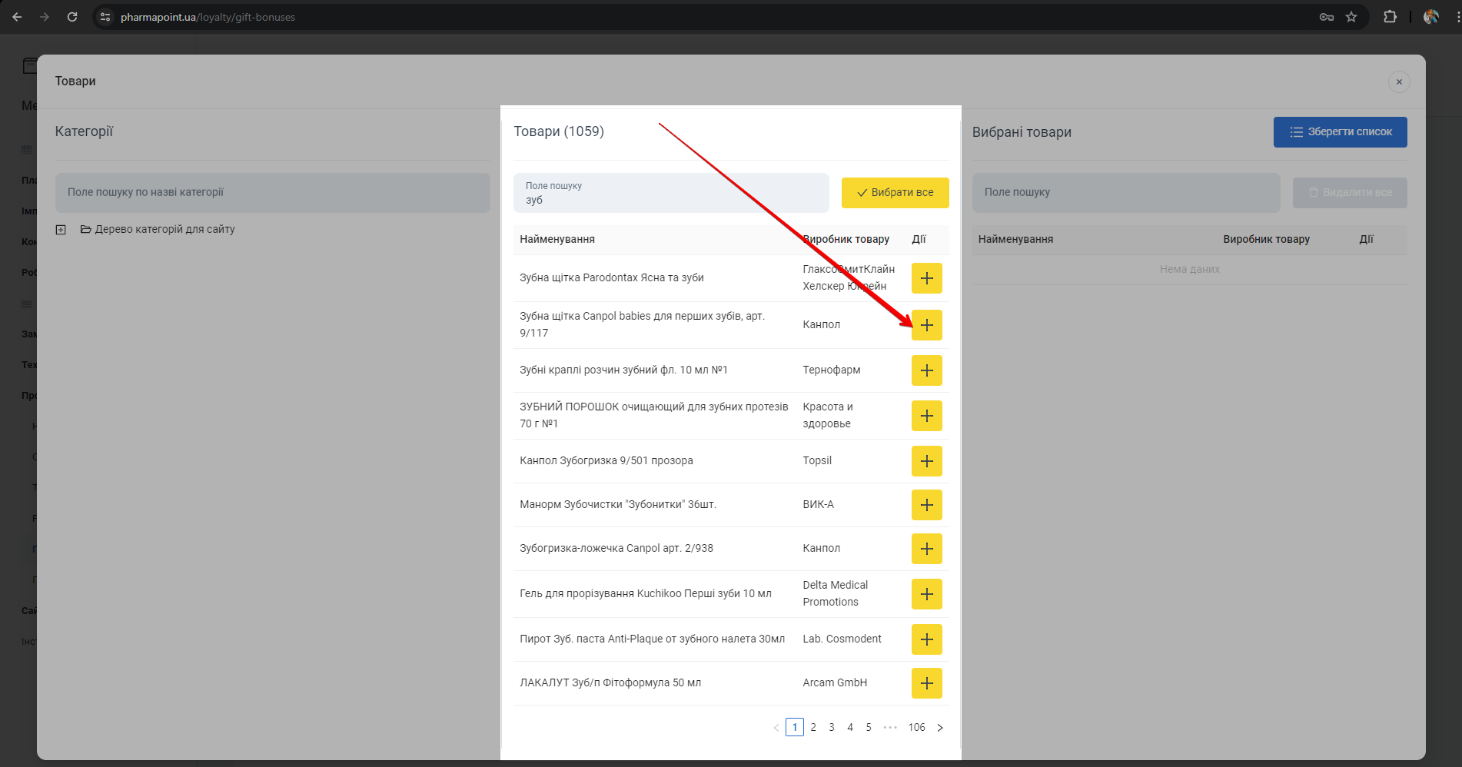1462x767 pixels.
Task: Click category name search field
Action: pos(272,193)
